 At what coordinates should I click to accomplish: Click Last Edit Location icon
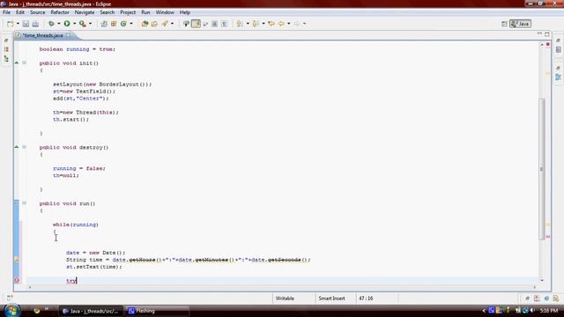click(271, 24)
